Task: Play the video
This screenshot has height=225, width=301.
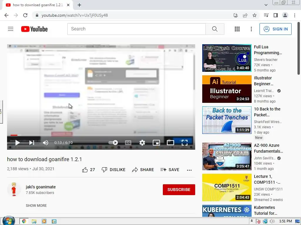Action: click(17, 143)
